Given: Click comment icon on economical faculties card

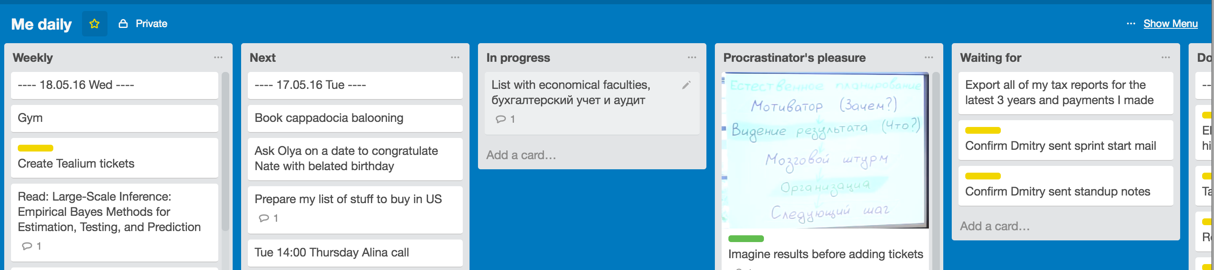Looking at the screenshot, I should (x=500, y=119).
